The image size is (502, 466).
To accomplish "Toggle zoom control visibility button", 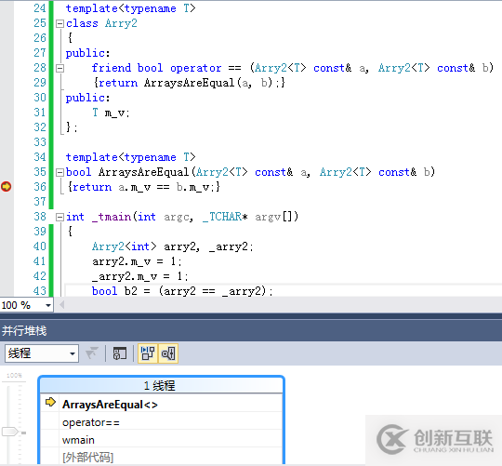I will click(x=168, y=353).
